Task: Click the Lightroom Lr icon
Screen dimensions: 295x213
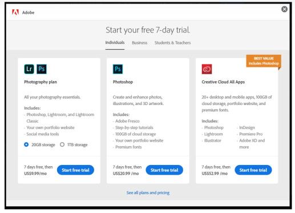Action: click(x=29, y=69)
